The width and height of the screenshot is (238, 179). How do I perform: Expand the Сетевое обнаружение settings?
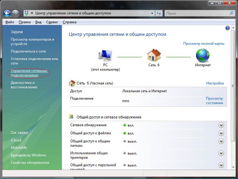click(x=221, y=125)
